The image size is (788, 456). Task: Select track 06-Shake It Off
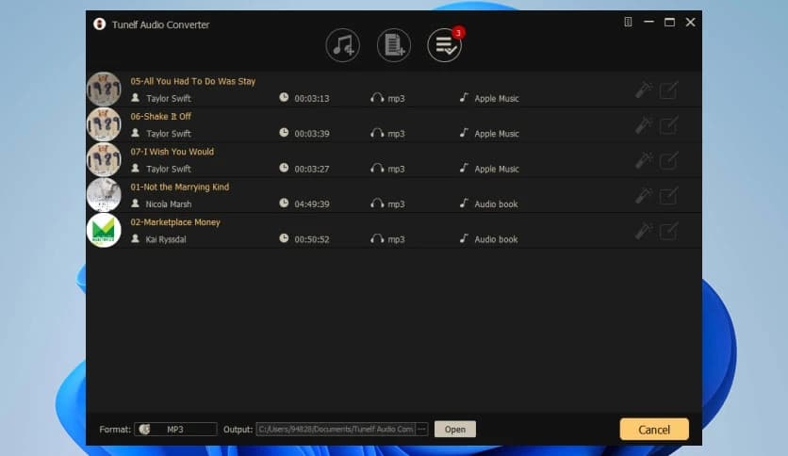(161, 117)
